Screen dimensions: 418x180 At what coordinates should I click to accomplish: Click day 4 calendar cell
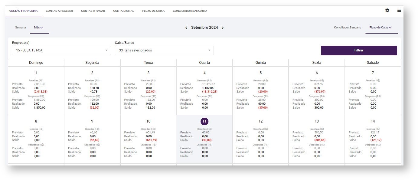coord(204,73)
